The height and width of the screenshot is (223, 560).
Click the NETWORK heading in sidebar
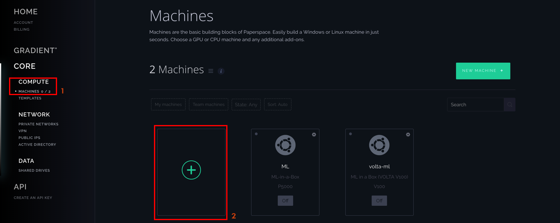tap(34, 115)
